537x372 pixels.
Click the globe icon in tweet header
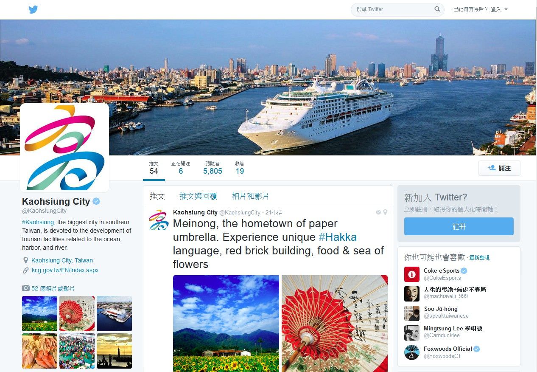pyautogui.click(x=378, y=212)
